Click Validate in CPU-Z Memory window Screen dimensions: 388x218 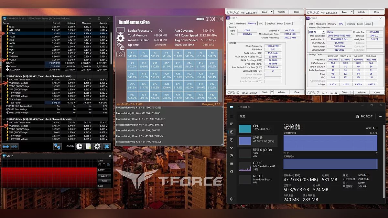click(282, 92)
